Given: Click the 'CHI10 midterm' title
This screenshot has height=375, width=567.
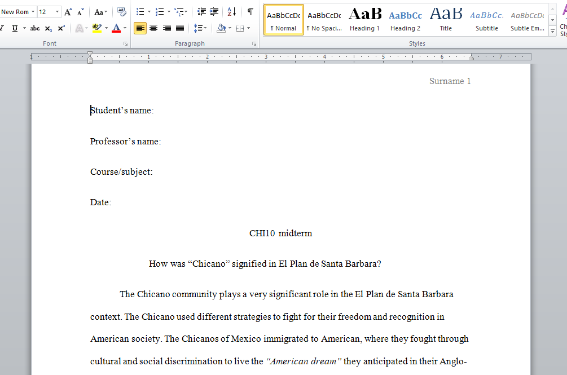Looking at the screenshot, I should (280, 233).
